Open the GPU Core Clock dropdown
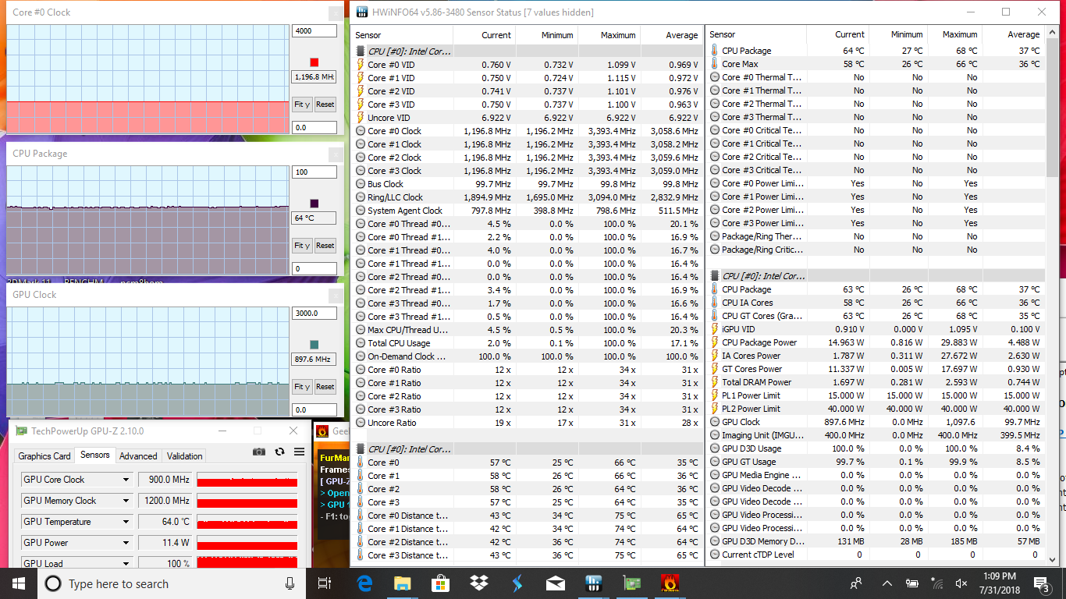Image resolution: width=1066 pixels, height=599 pixels. click(x=126, y=480)
